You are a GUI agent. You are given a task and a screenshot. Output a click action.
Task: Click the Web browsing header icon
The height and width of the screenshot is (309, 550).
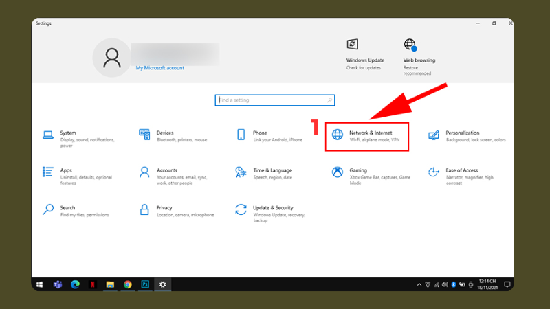410,45
